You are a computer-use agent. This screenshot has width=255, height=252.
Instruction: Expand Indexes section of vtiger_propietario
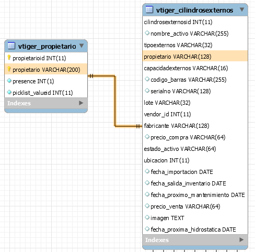tap(81, 103)
